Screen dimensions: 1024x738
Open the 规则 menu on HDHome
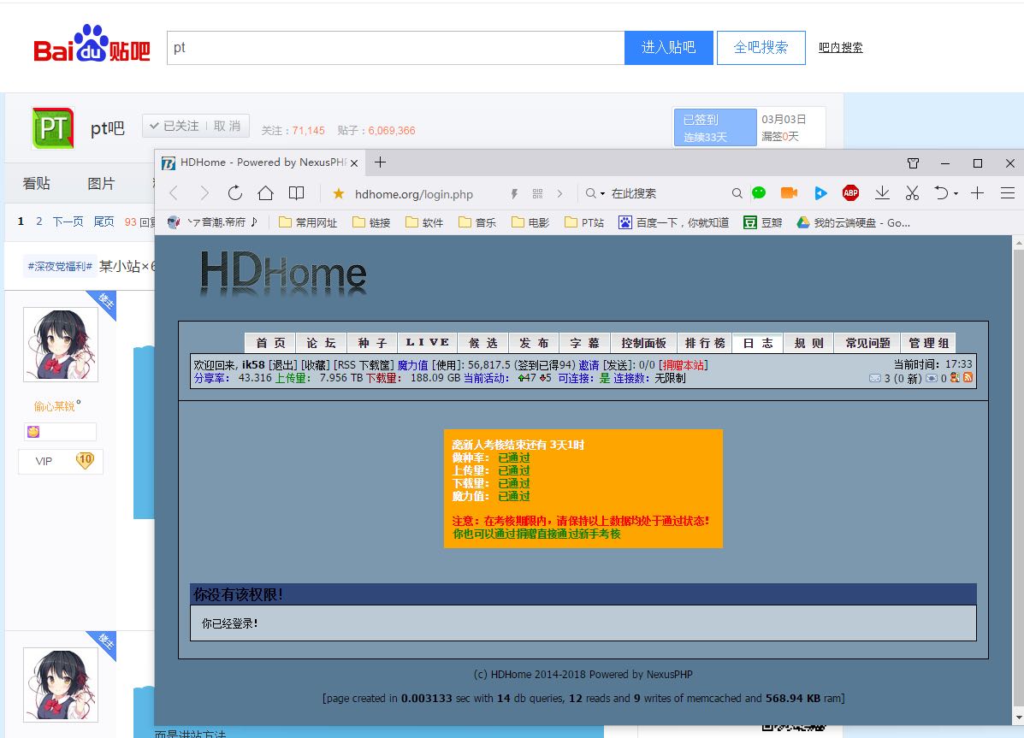click(808, 343)
